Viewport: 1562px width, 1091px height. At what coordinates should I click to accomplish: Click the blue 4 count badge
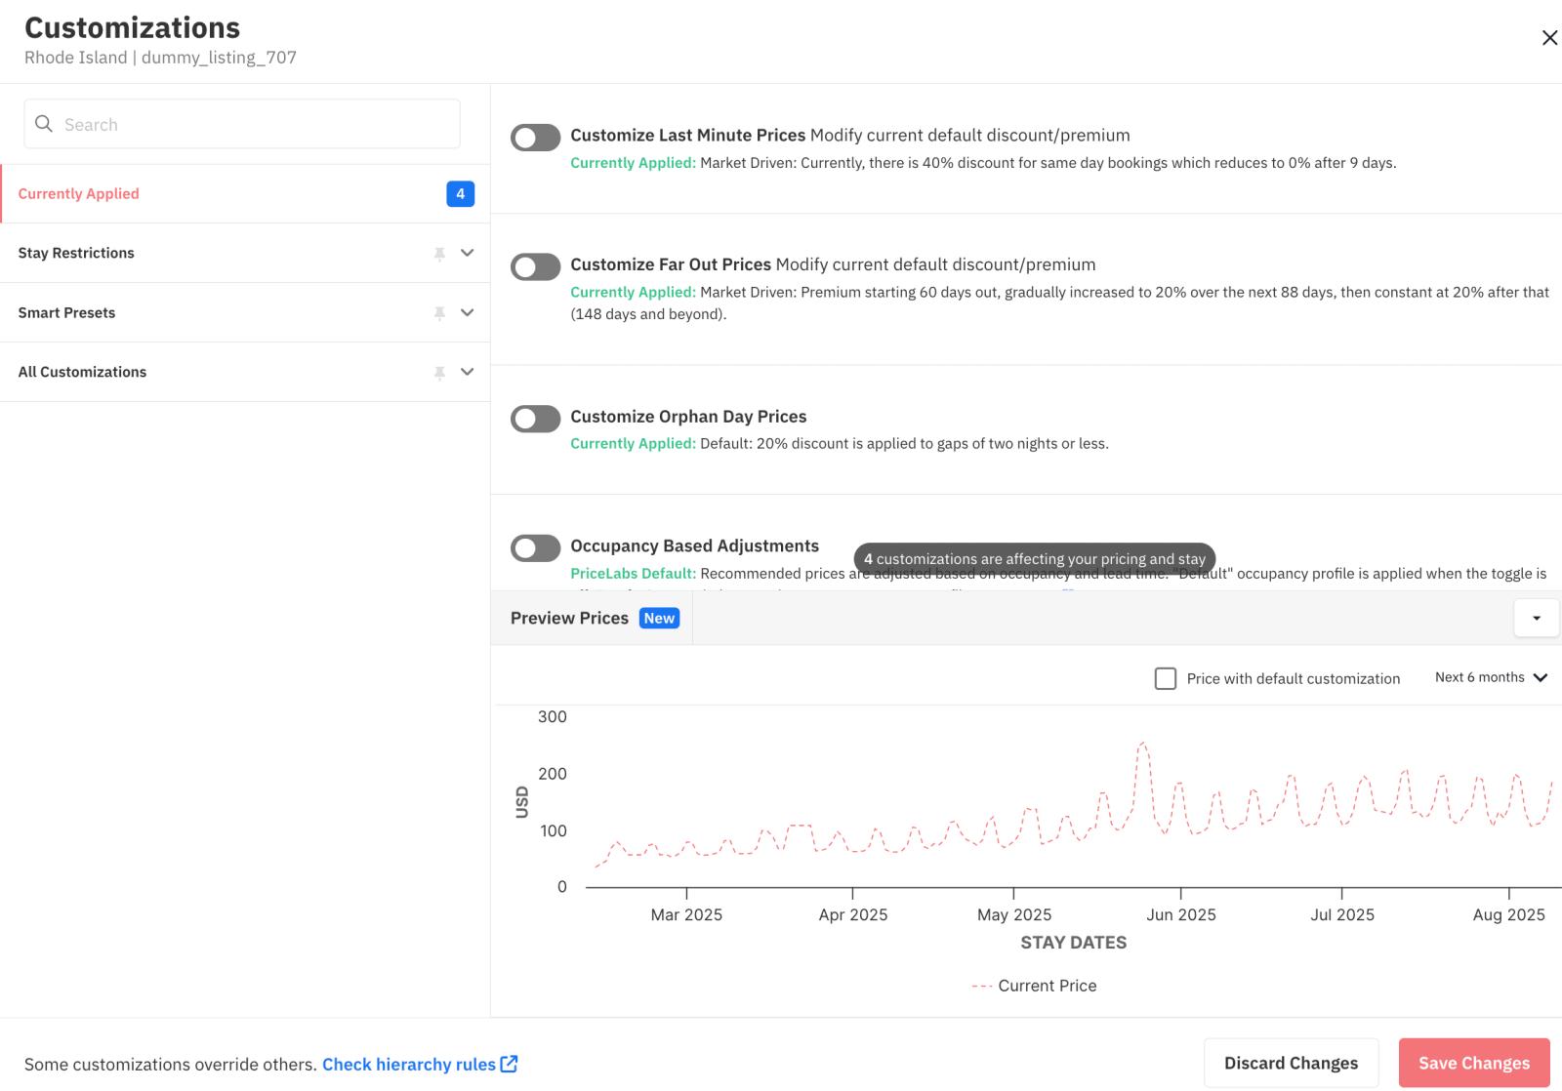pyautogui.click(x=461, y=194)
